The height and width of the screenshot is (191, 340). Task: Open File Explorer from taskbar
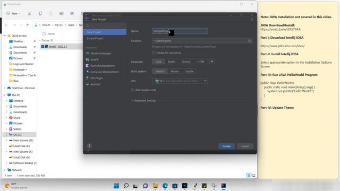155,186
